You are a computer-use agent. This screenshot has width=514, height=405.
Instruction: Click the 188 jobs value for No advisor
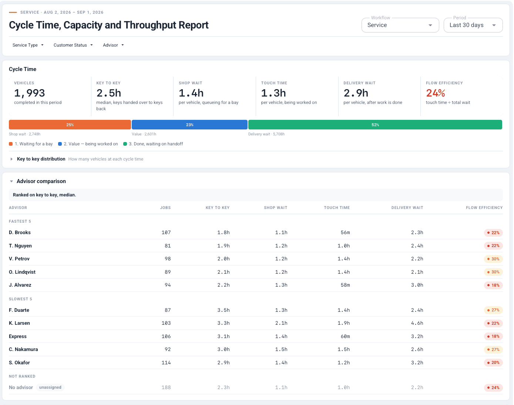166,388
